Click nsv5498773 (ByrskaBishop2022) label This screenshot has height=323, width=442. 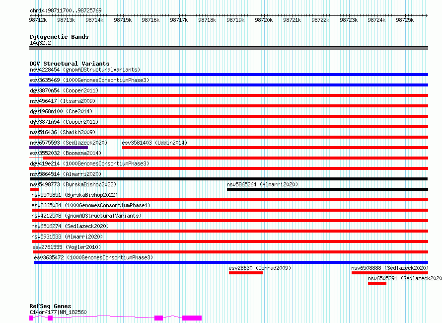pos(73,184)
